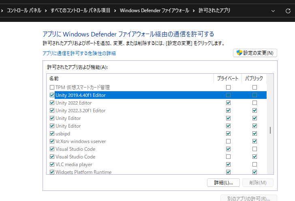The width and height of the screenshot is (295, 201).
Task: Enable Unity 2022 Editor public checkbox
Action: pos(254,103)
